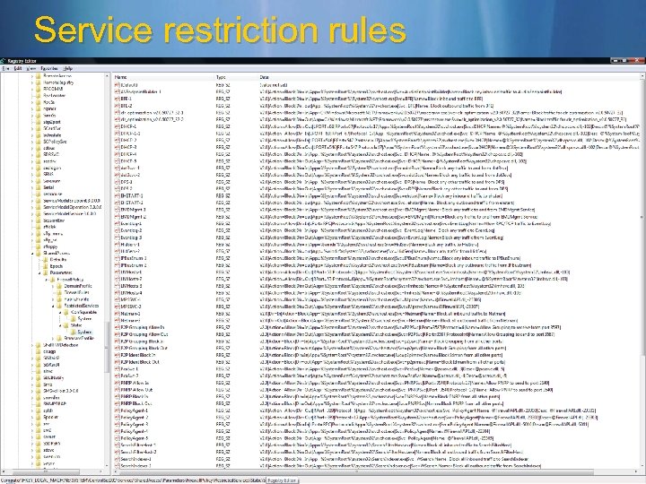
Task: Collapse the Parameters key arrow
Action: [39, 272]
